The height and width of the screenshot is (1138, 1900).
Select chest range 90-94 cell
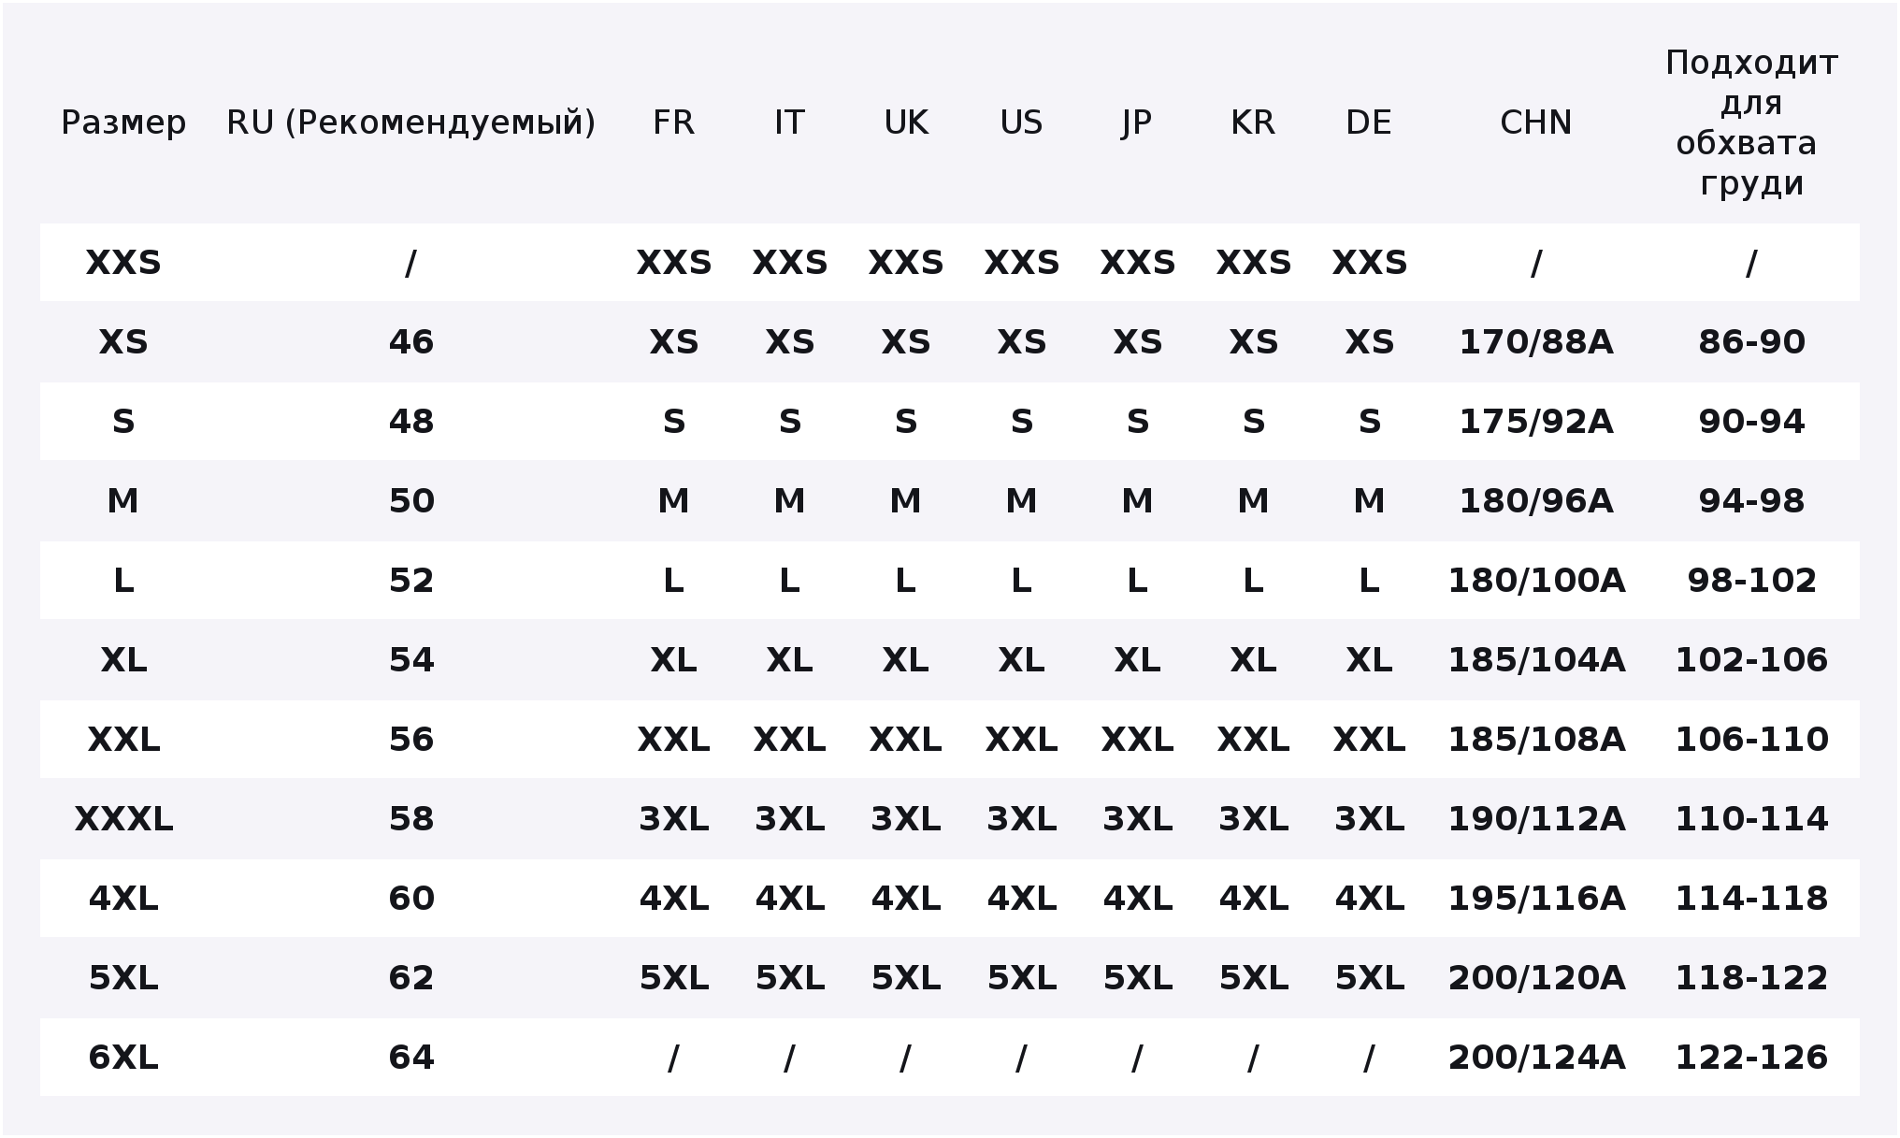[1751, 422]
